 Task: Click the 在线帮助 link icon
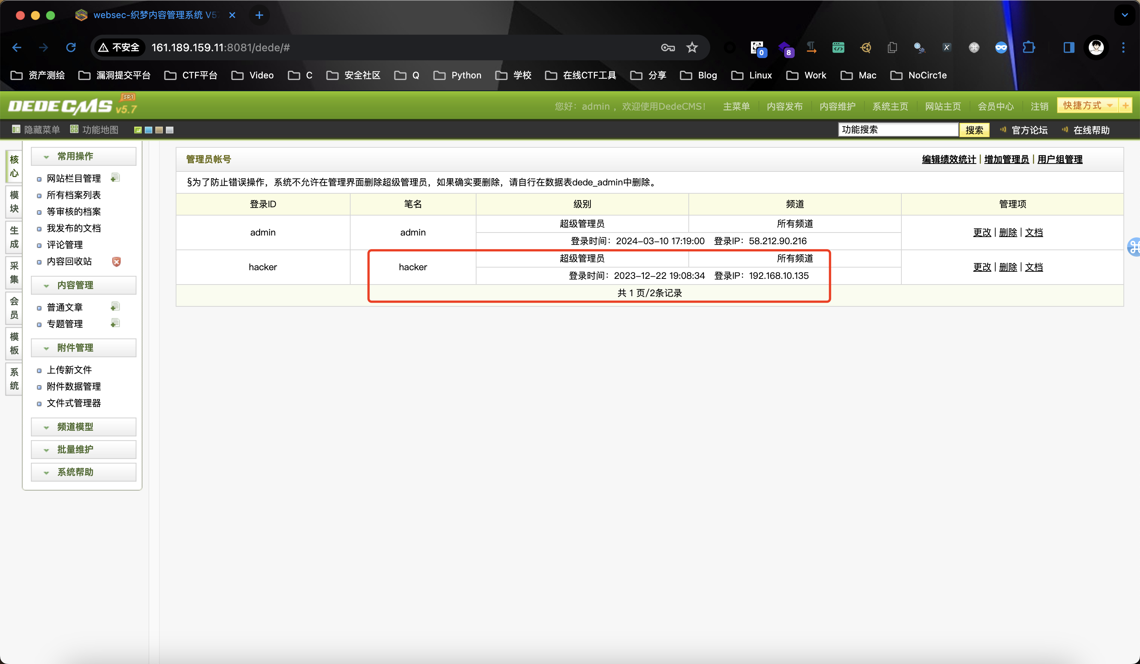click(x=1065, y=130)
